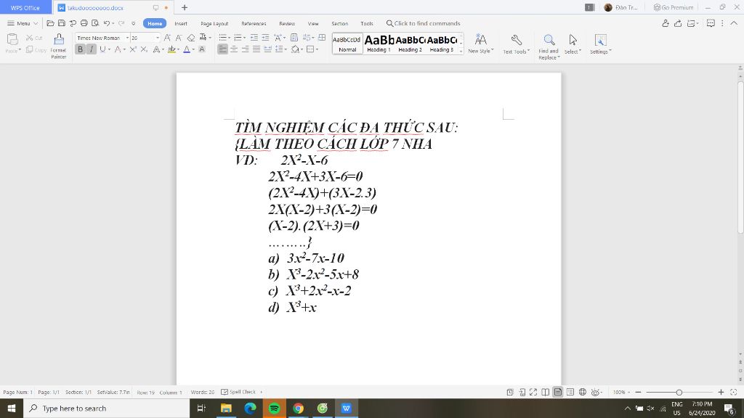The width and height of the screenshot is (744, 418).
Task: Adjust the zoom slider handle
Action: click(679, 392)
